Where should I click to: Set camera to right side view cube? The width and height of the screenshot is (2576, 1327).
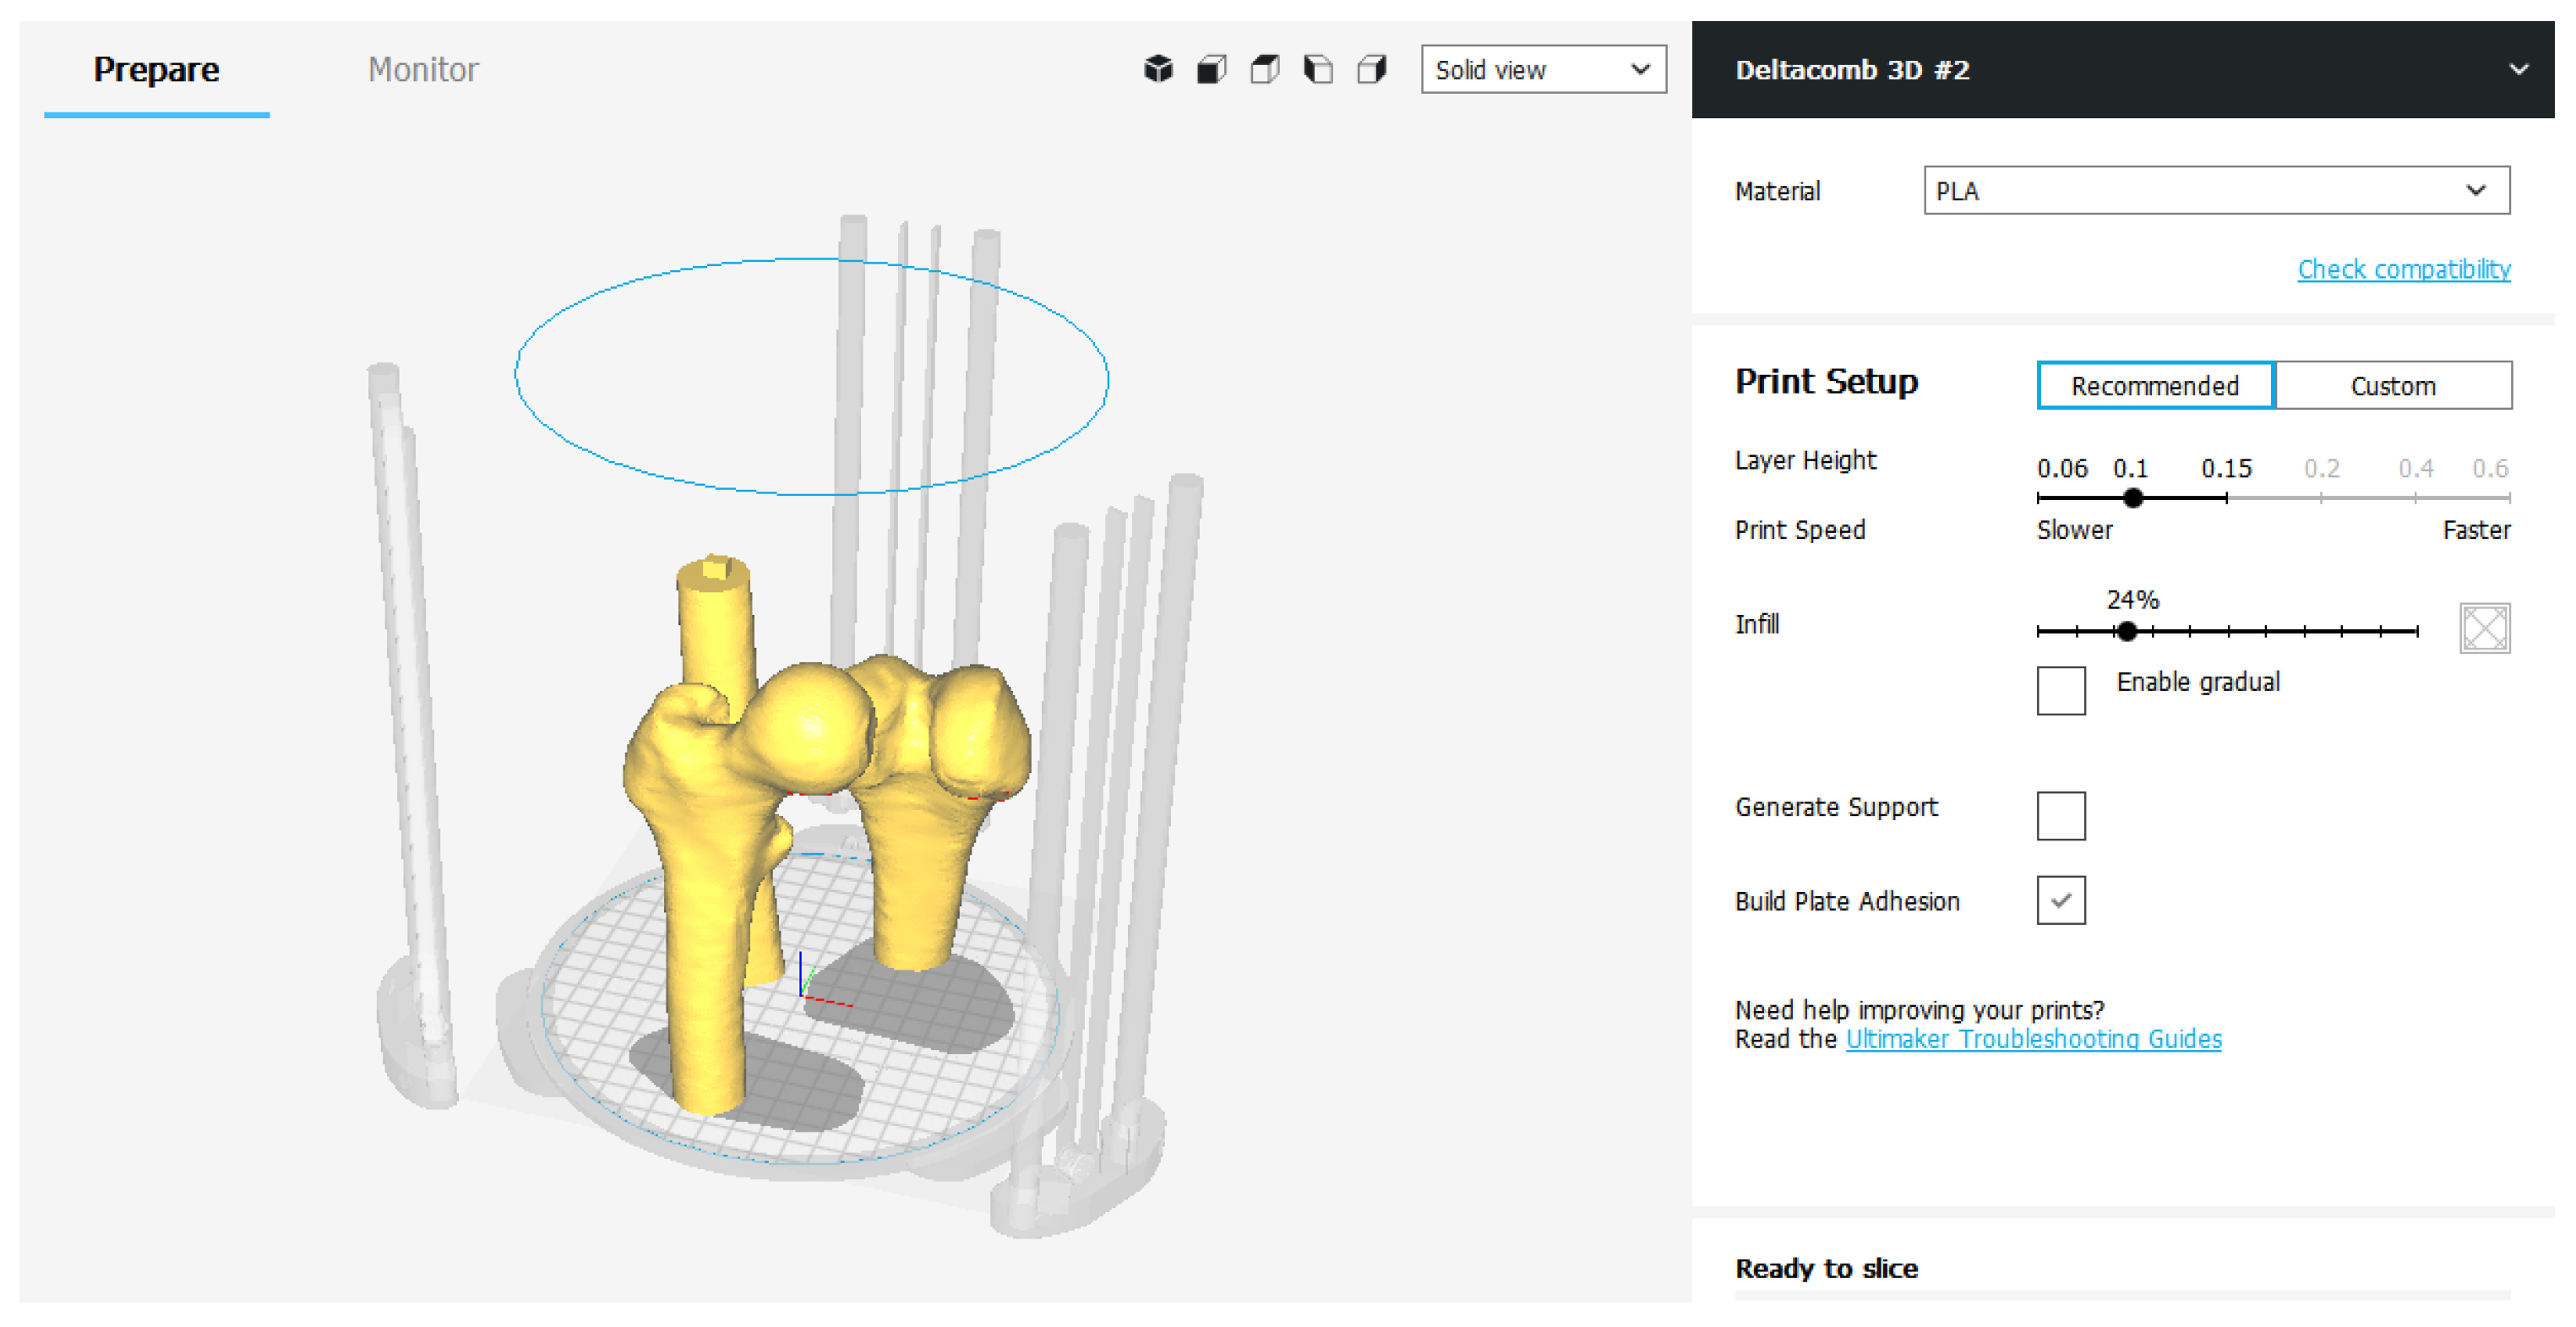click(1372, 69)
